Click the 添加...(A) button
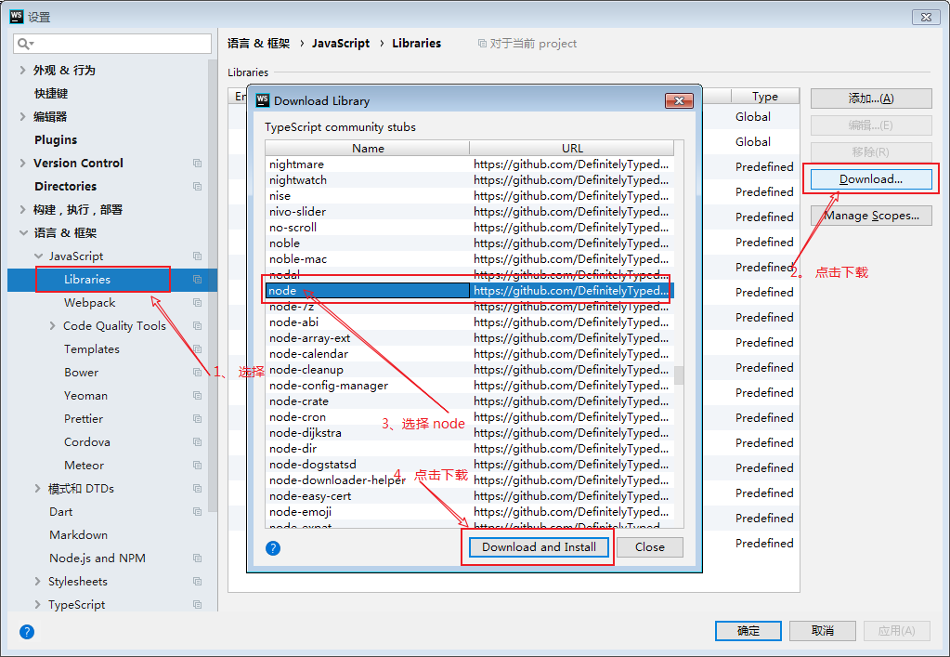 pos(871,99)
